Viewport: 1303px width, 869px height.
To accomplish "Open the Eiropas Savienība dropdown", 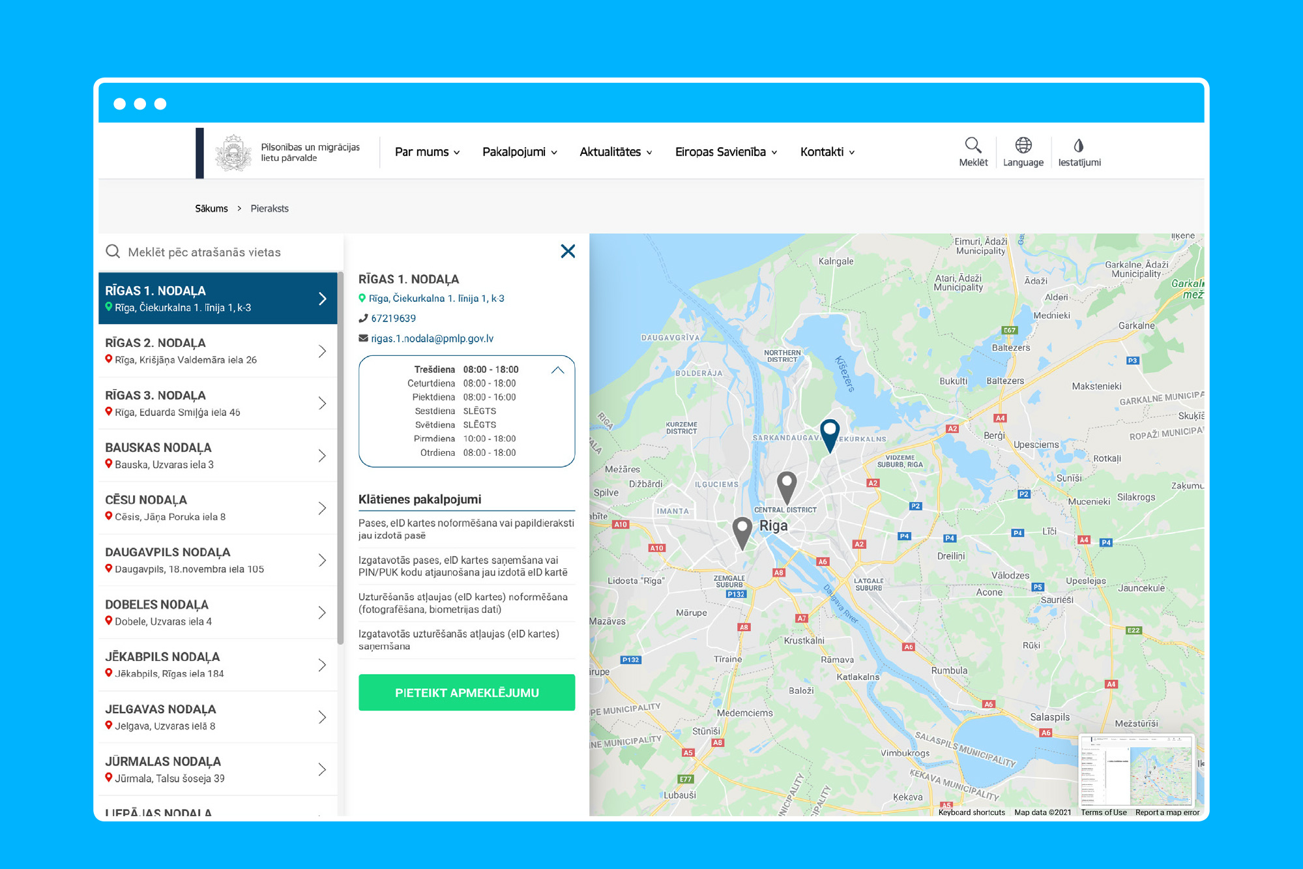I will coord(725,152).
